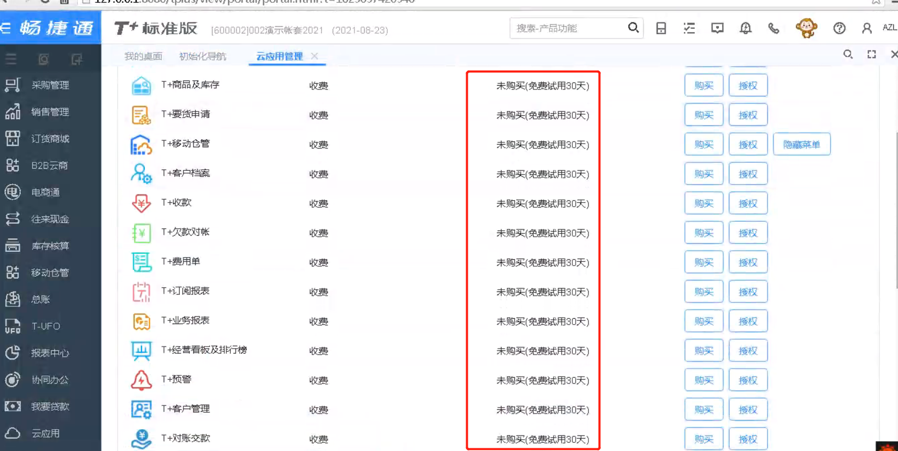Screen dimensions: 898x451
Task: Click 购买 for T+客户档案
Action: coord(704,174)
